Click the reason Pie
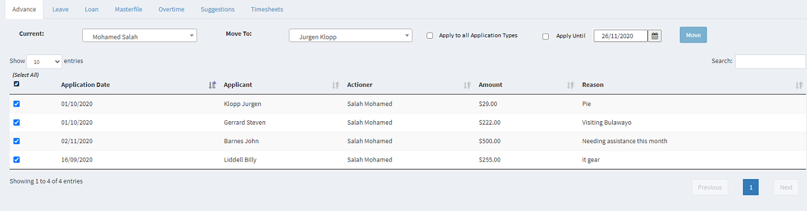The image size is (807, 211). point(587,104)
